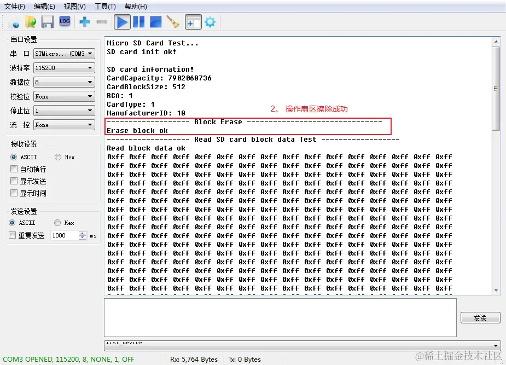Open the 编辑(E) menu

[x=44, y=7]
